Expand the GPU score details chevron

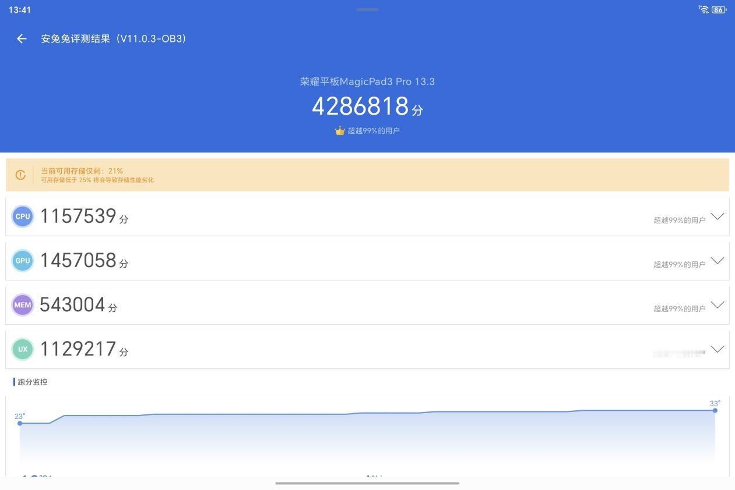(x=718, y=261)
